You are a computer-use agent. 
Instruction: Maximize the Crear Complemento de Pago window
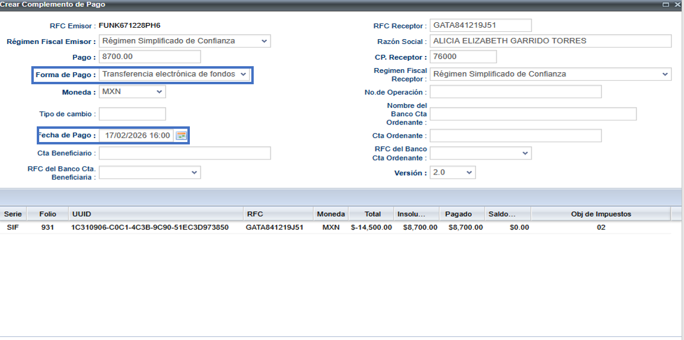665,4
